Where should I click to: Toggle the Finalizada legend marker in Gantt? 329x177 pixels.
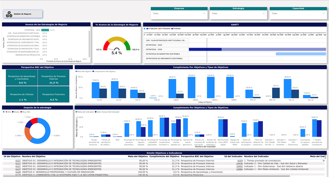(x=172, y=28)
